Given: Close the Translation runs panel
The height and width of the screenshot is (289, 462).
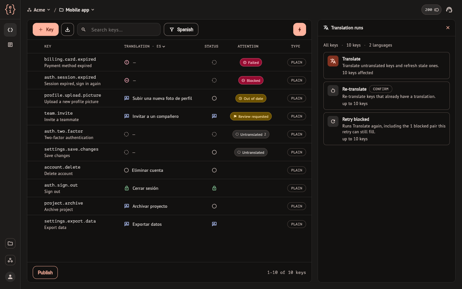Looking at the screenshot, I should coord(448,28).
